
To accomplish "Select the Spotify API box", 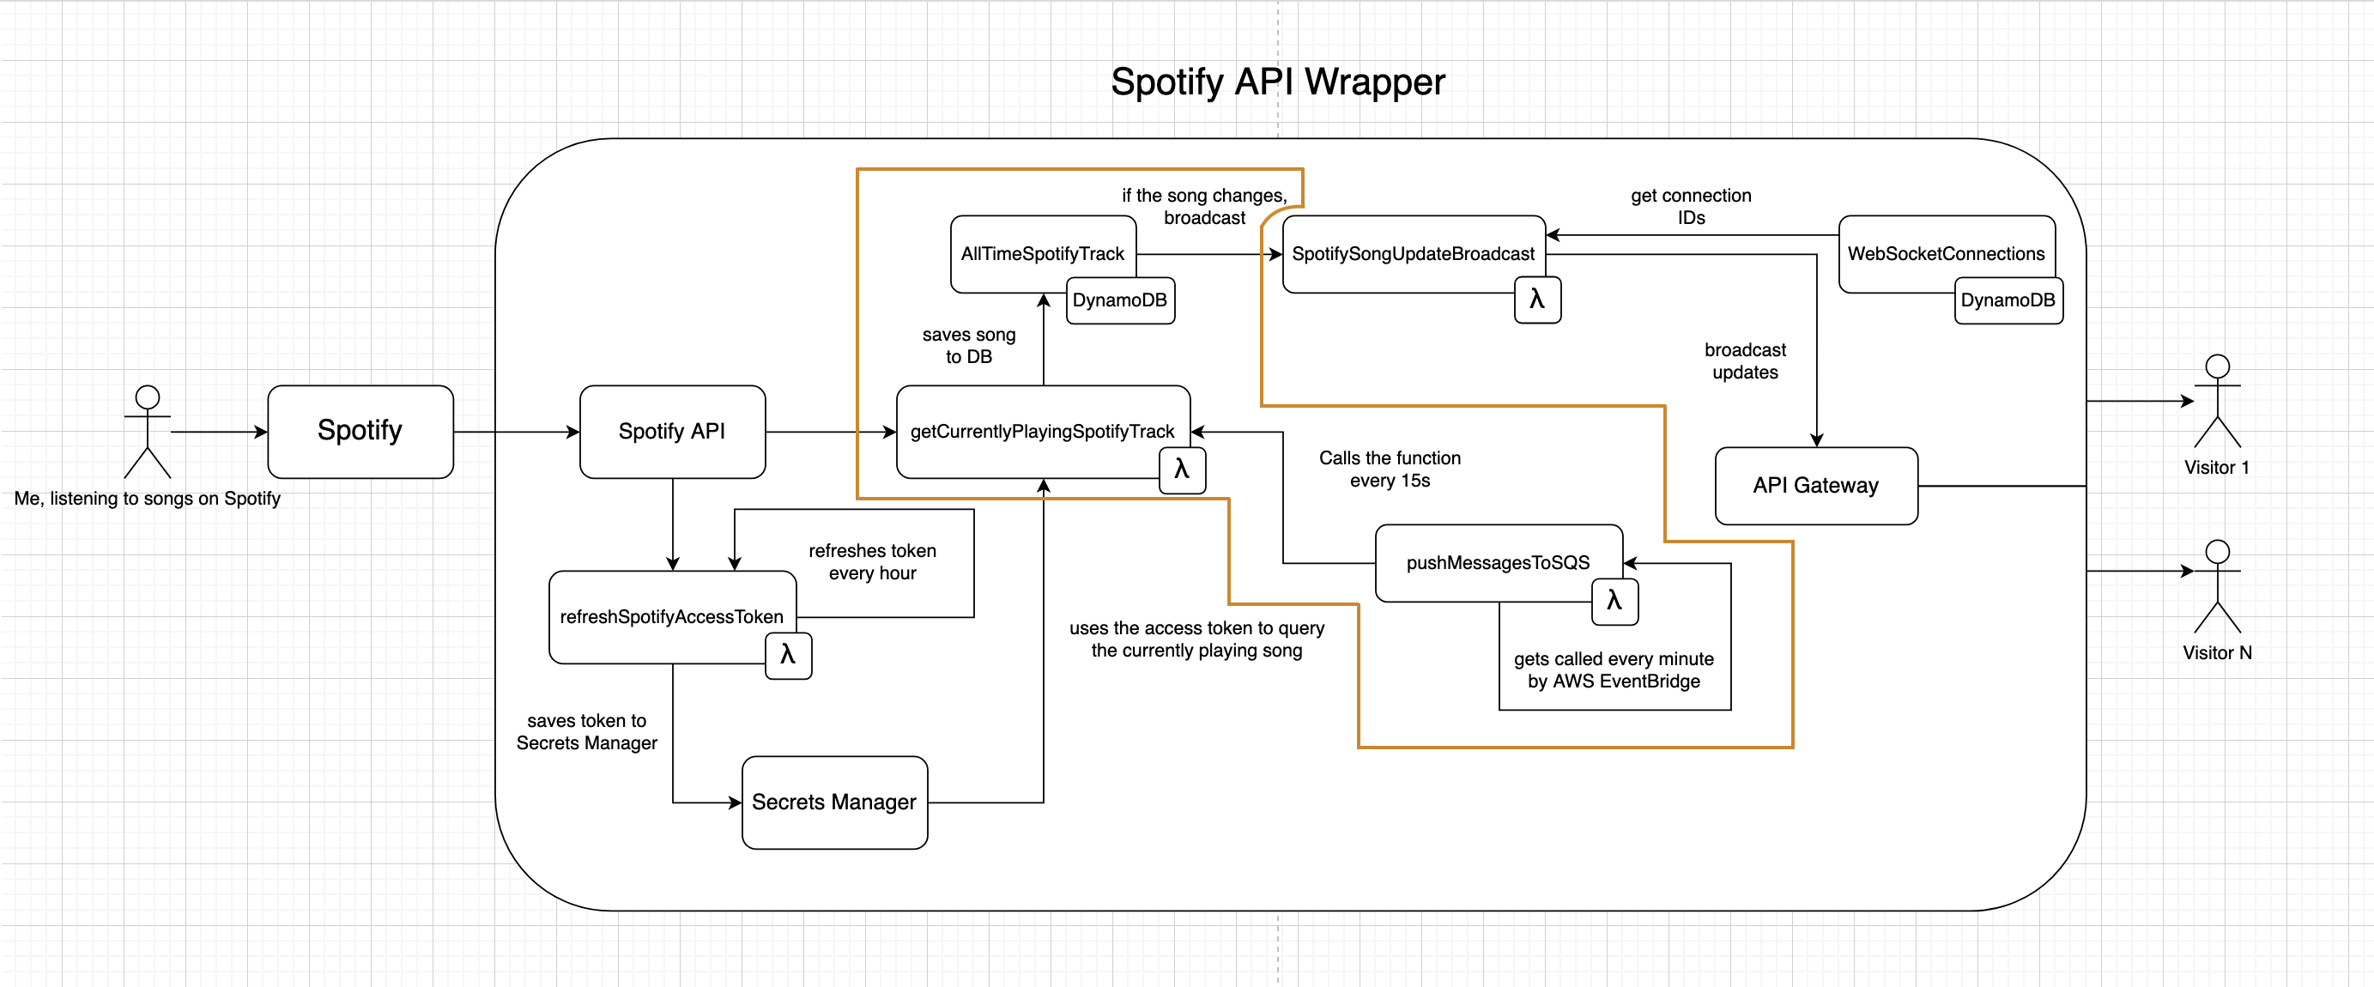I will pyautogui.click(x=673, y=432).
